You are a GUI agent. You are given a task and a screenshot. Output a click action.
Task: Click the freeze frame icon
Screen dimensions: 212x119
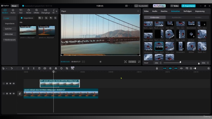(x=45, y=68)
